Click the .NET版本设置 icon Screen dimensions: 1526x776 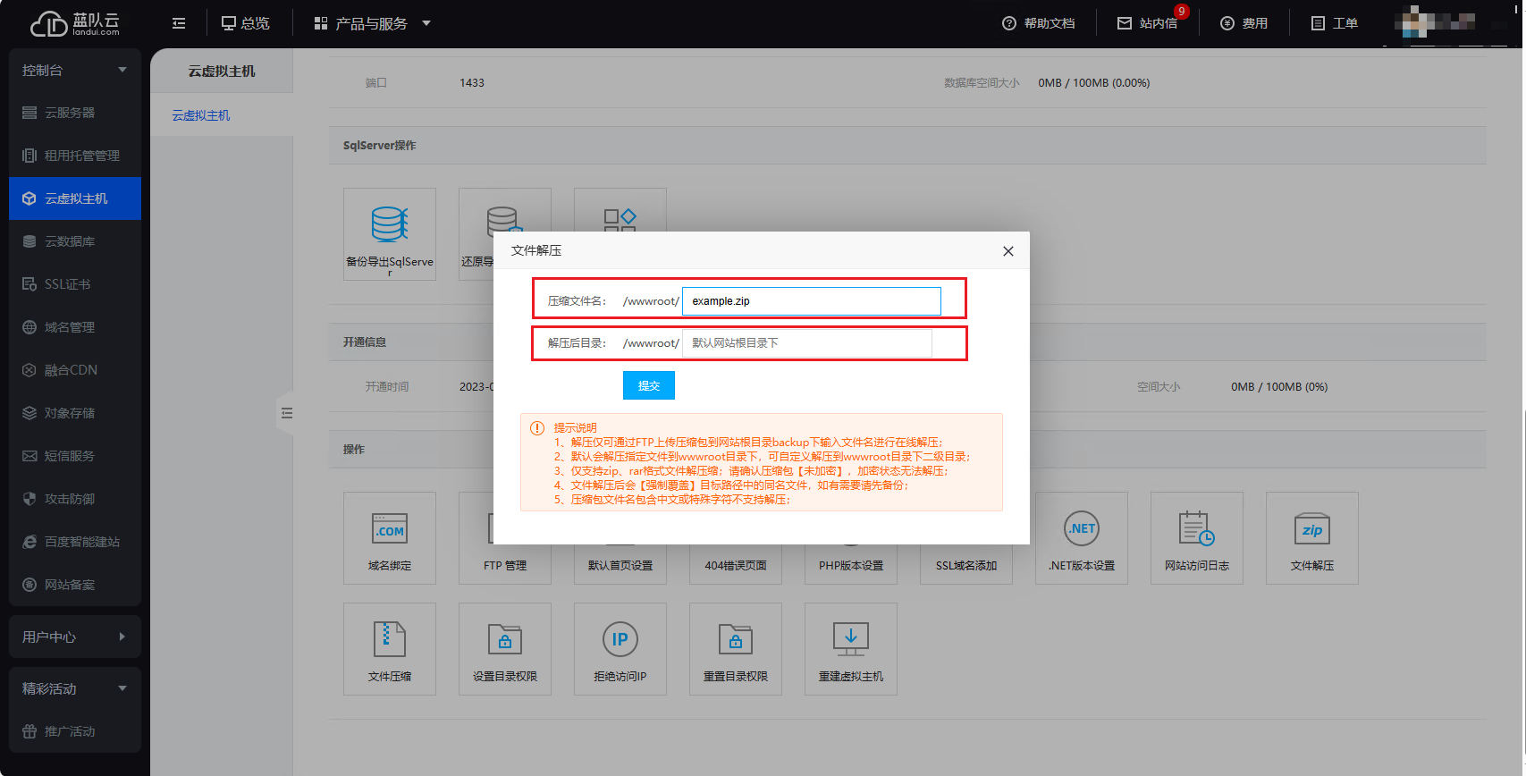1082,530
